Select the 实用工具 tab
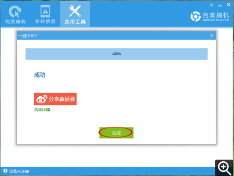 [x=75, y=14]
